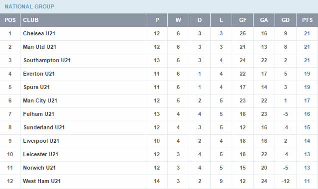This screenshot has width=318, height=189.
Task: Open Man Utd U21 club entry
Action: point(39,47)
